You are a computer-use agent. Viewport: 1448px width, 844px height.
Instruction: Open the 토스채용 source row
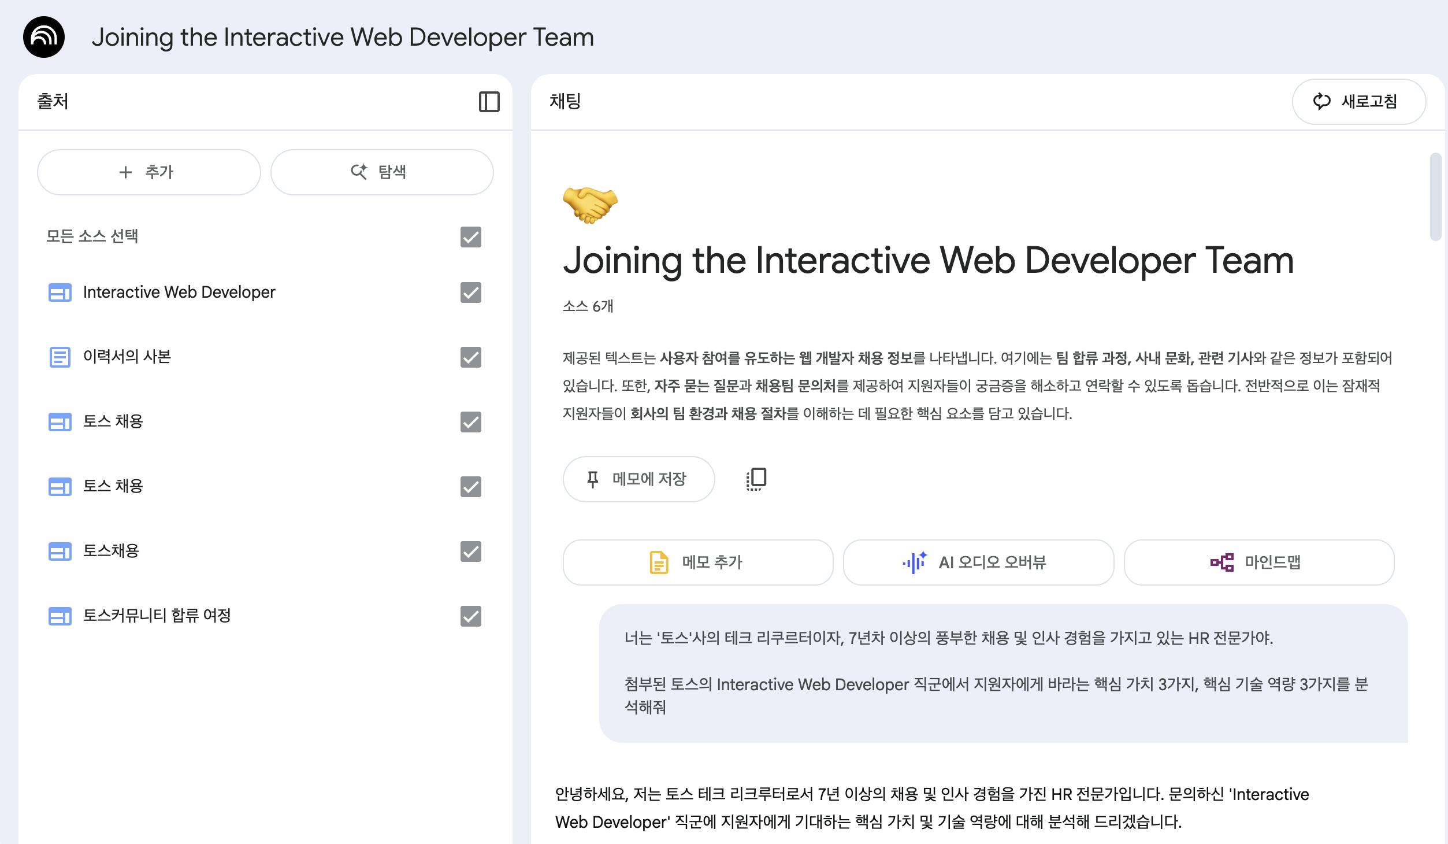pos(111,551)
